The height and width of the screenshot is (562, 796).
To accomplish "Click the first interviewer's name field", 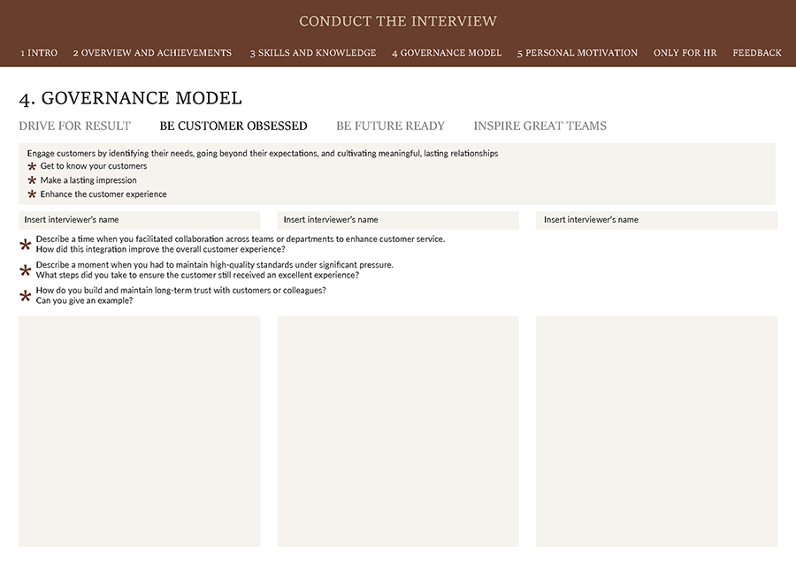I will click(140, 220).
